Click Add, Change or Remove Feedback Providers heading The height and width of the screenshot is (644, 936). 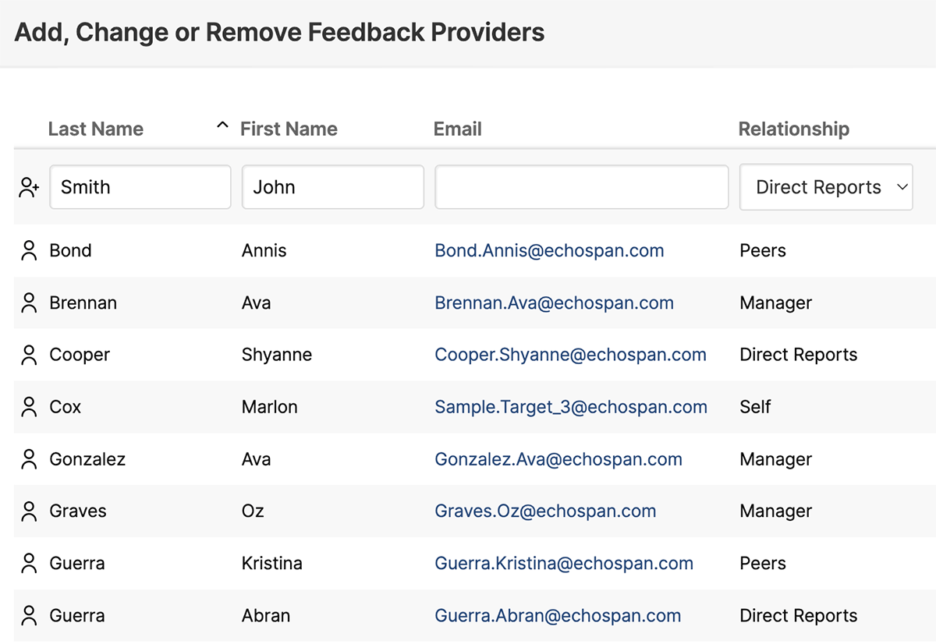[x=279, y=33]
